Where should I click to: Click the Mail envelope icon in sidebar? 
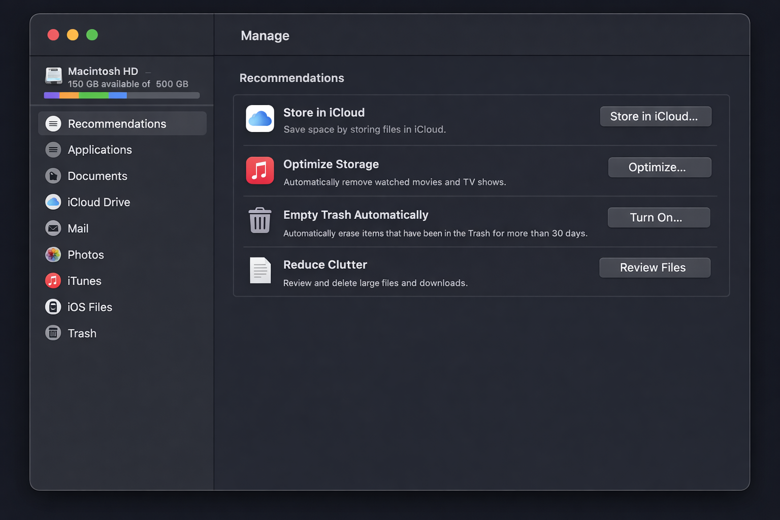point(53,229)
